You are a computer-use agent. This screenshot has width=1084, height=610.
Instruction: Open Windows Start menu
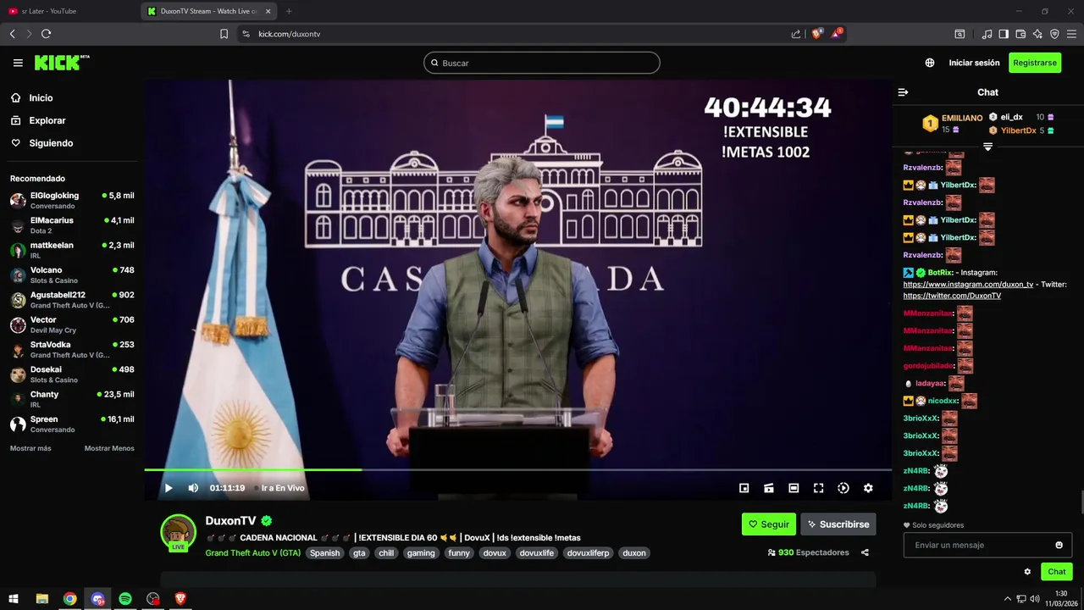[x=14, y=599]
